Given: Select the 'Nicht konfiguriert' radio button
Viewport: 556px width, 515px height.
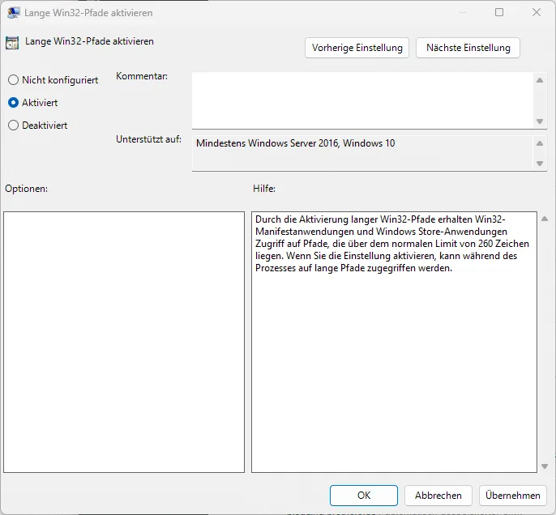Looking at the screenshot, I should [13, 80].
